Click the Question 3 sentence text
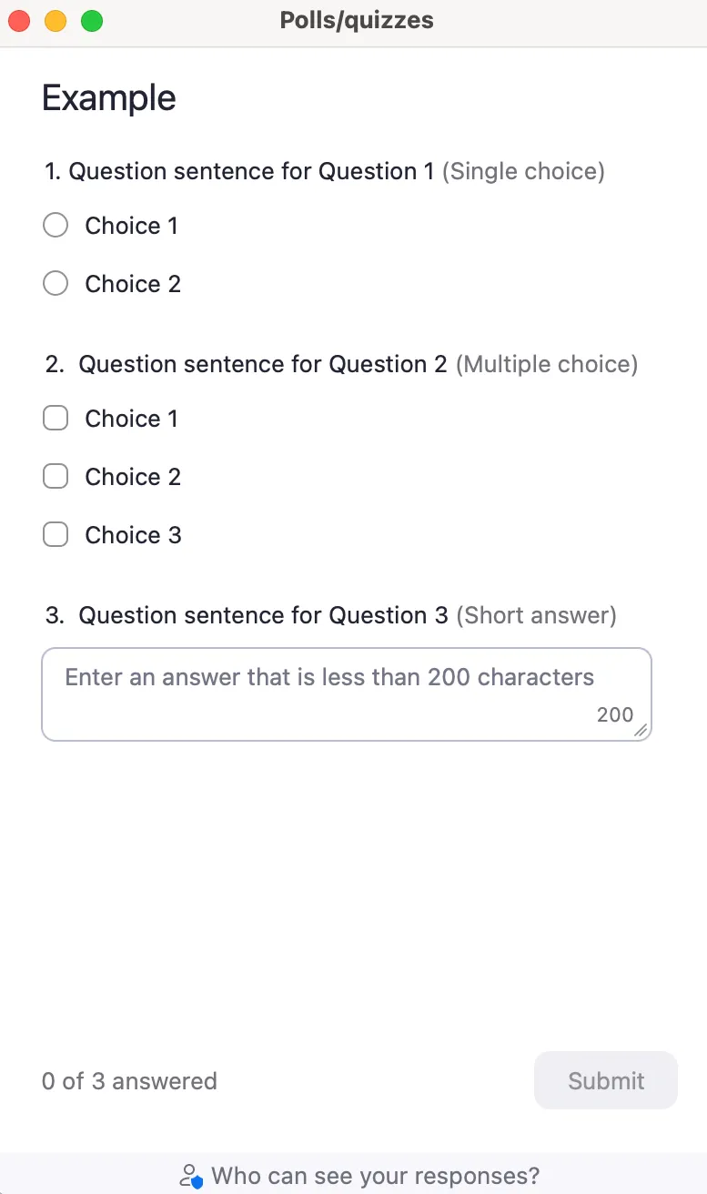707x1194 pixels. [261, 615]
